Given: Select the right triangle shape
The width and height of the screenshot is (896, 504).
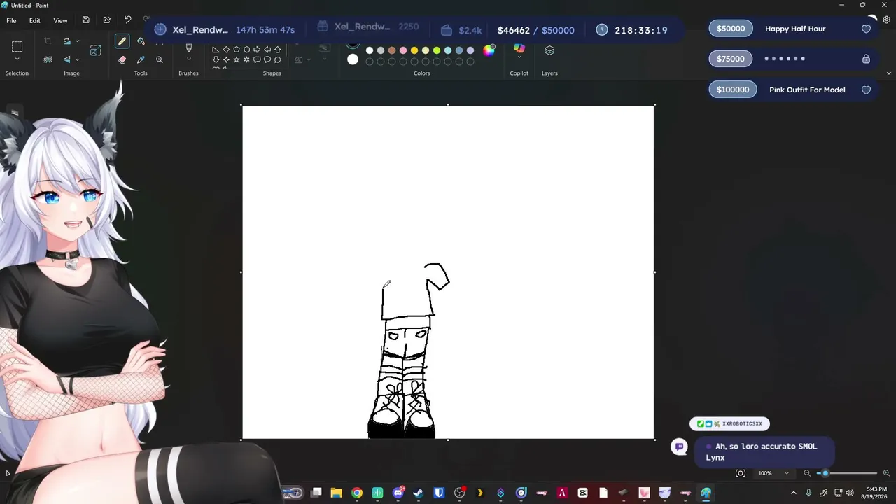Looking at the screenshot, I should [x=216, y=50].
